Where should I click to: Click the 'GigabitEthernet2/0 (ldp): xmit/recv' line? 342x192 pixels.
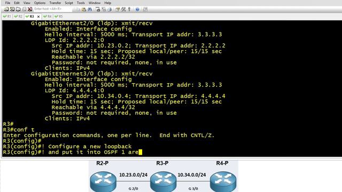click(x=91, y=23)
